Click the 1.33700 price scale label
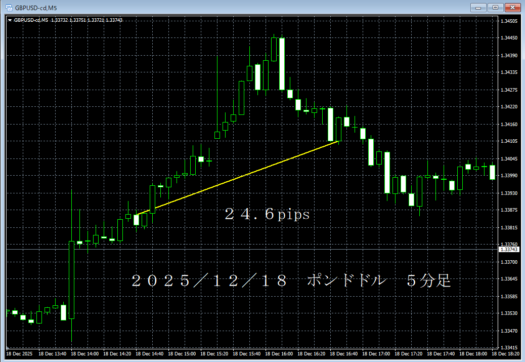 (509, 262)
